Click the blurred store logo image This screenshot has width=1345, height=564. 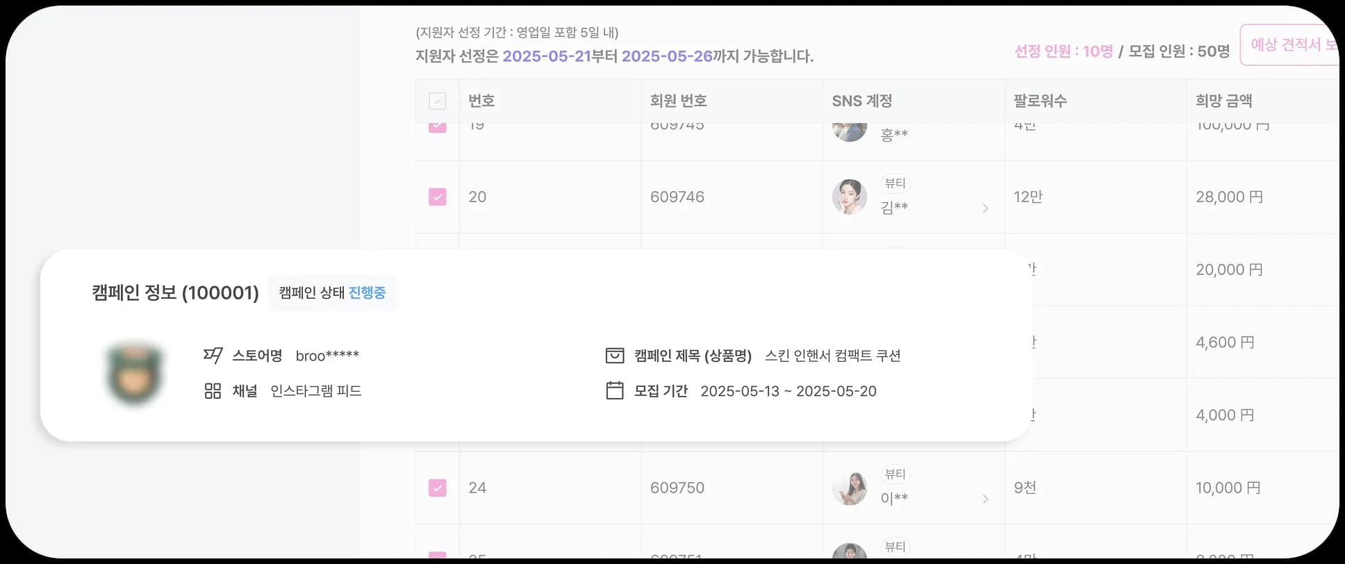coord(135,373)
